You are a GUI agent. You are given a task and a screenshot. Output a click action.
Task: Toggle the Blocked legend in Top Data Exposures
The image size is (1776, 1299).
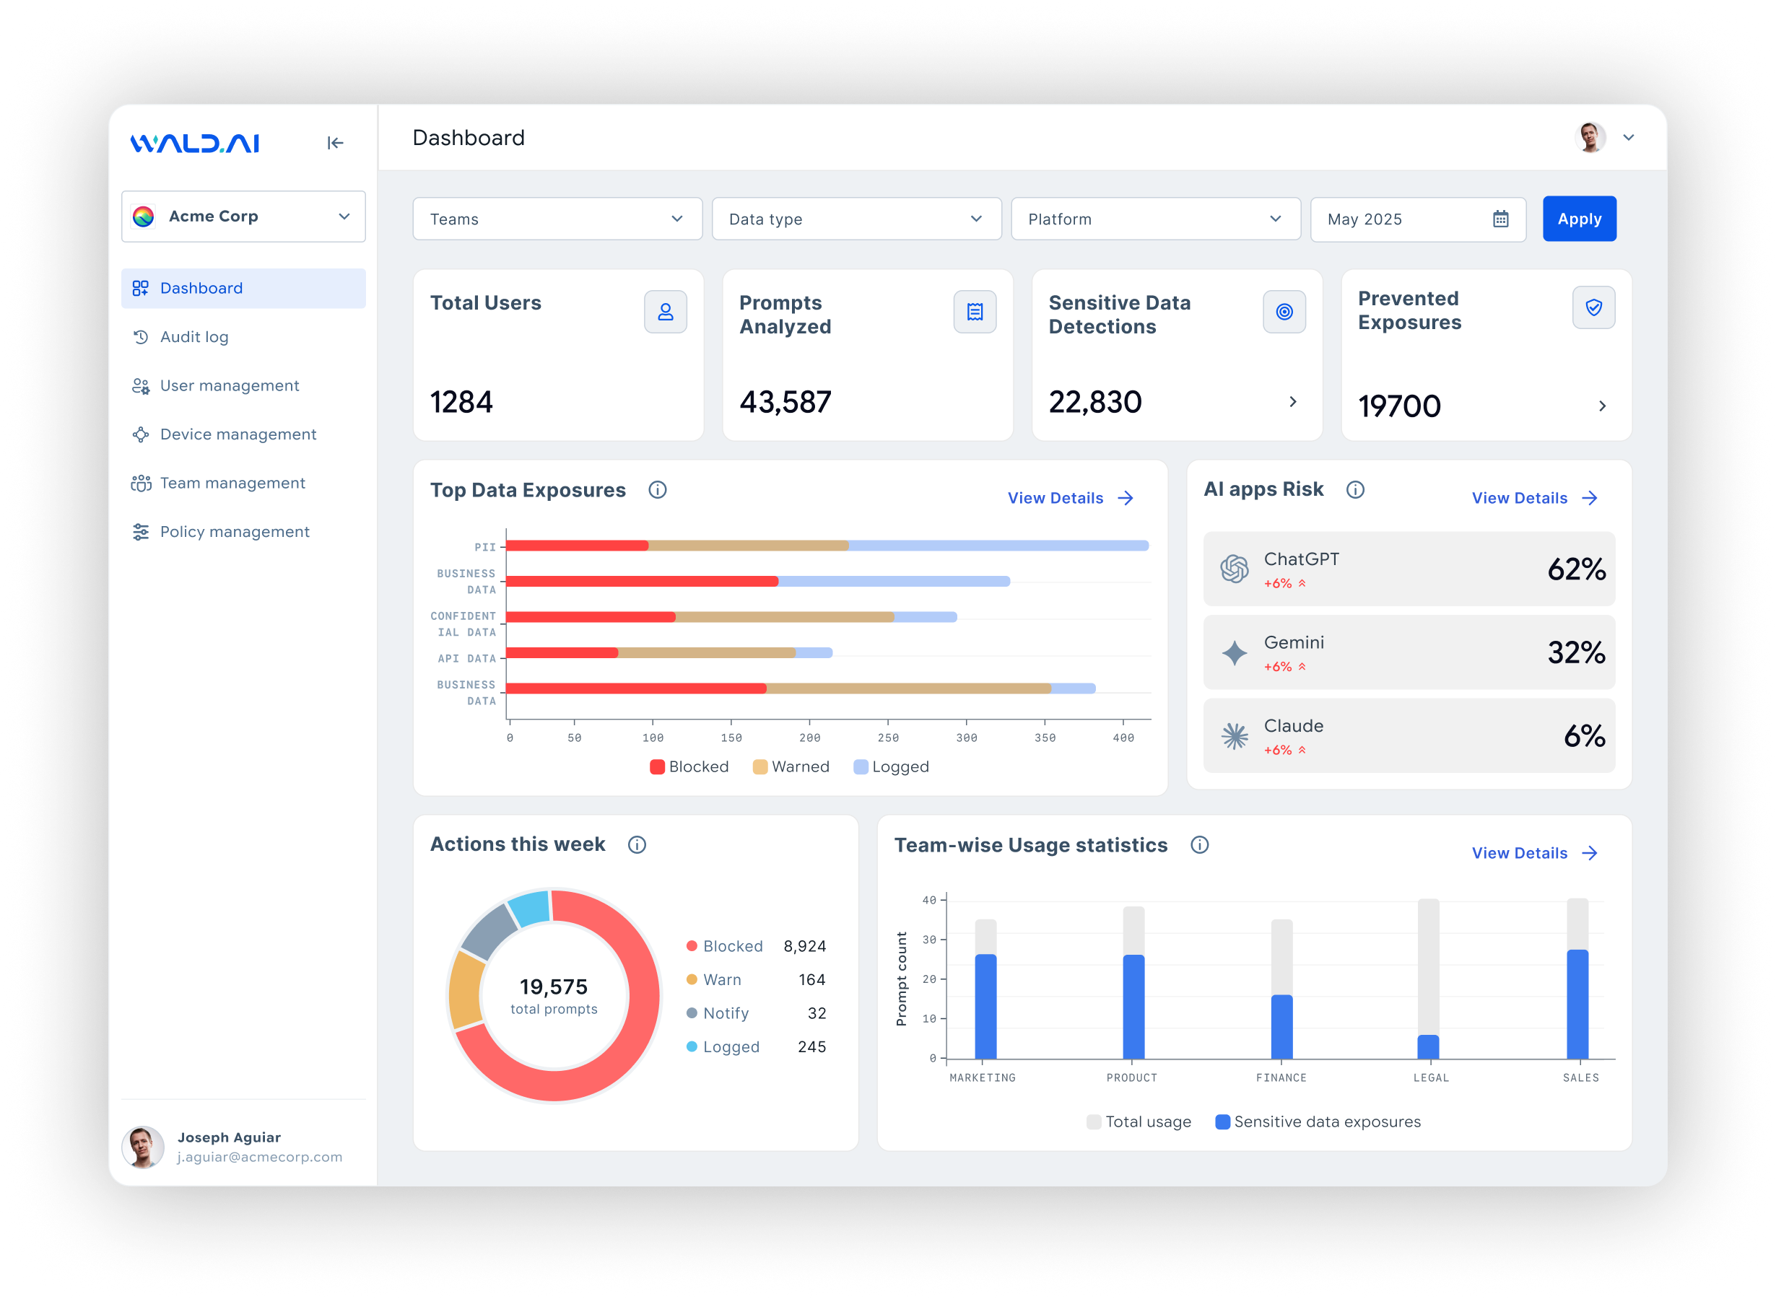(688, 766)
